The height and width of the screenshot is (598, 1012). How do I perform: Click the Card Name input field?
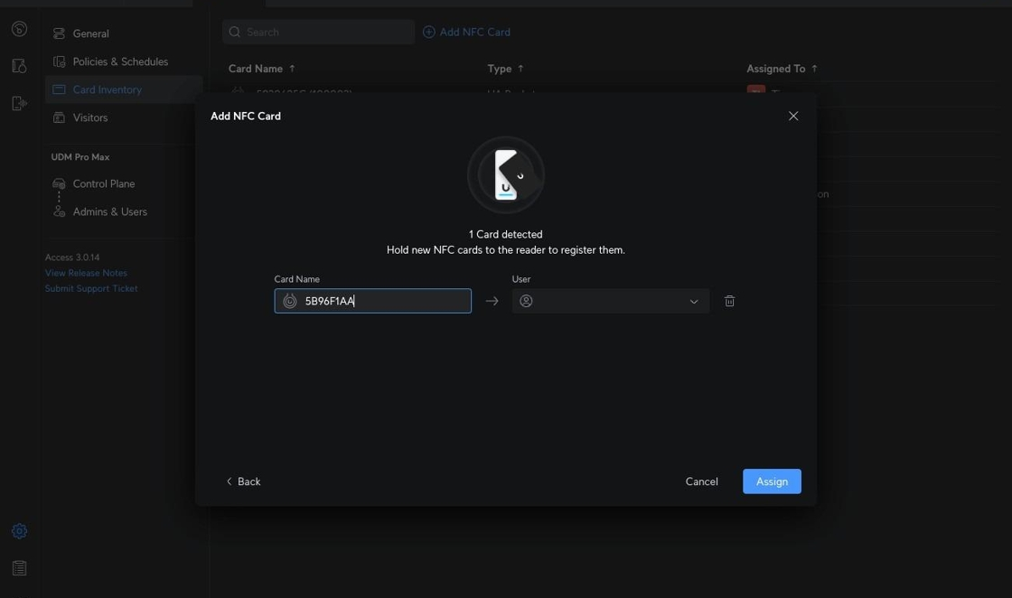[x=384, y=301]
